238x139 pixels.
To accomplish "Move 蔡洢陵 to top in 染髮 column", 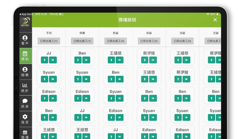I will click(x=144, y=60).
